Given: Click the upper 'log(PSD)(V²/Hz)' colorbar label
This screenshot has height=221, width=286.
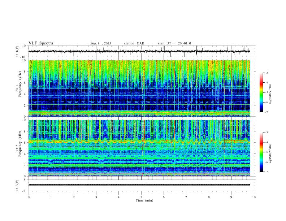Looking at the screenshot, I should click(x=270, y=94).
